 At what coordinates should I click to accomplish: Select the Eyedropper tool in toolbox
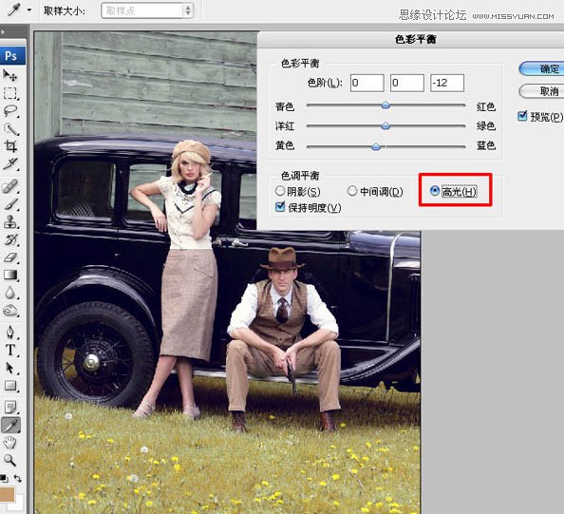tap(10, 426)
